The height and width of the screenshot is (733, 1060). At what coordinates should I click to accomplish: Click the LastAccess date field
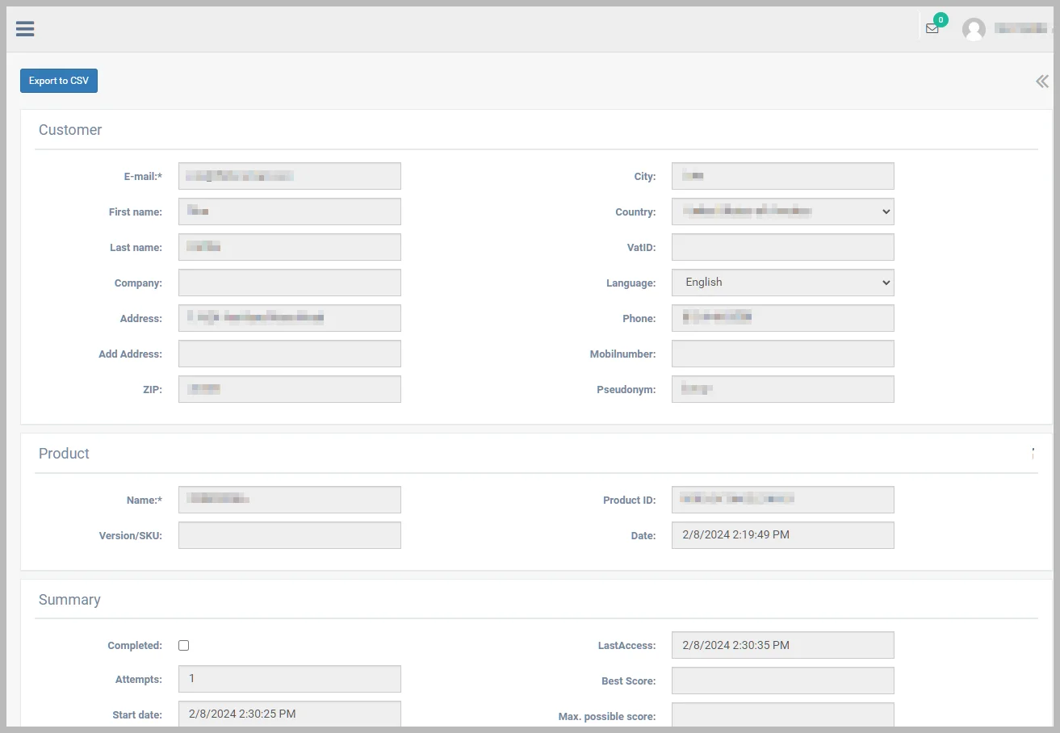point(782,645)
